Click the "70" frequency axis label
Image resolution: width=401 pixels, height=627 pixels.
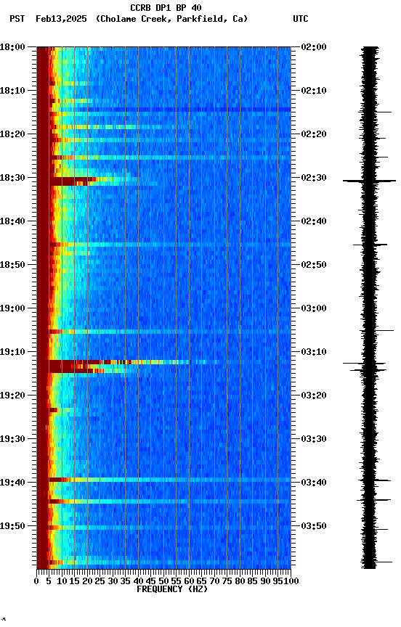tap(214, 581)
